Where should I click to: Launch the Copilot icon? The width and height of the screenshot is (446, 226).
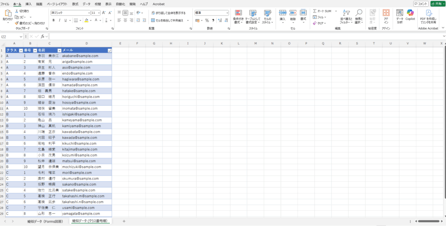point(410,13)
